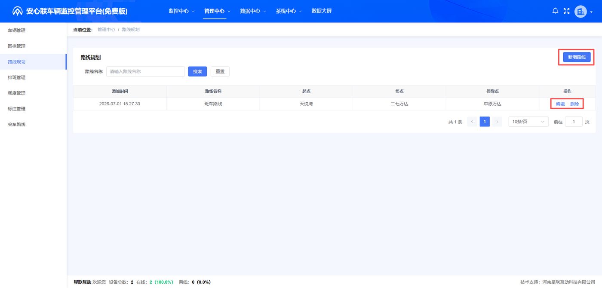Expand the 数据中心 menu
Image resolution: width=602 pixels, height=288 pixels.
coord(253,11)
